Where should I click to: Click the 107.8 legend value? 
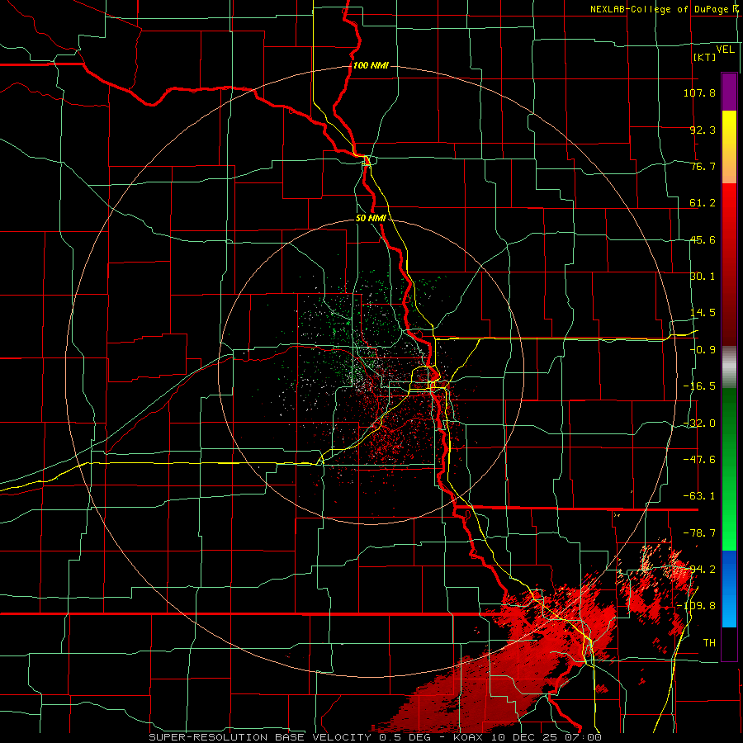[x=699, y=92]
